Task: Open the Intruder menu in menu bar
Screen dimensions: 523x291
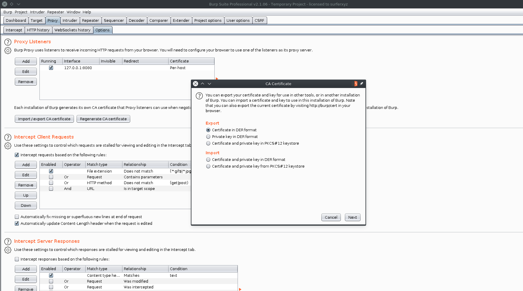Action: [37, 12]
